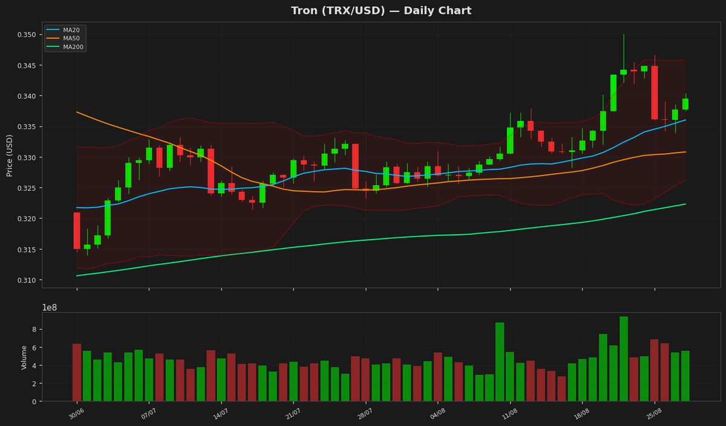Click the 0.315 price tick label
Viewport: 726px width, 426px height.
click(x=25, y=249)
